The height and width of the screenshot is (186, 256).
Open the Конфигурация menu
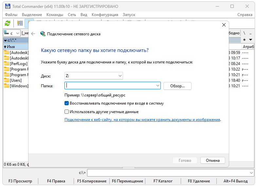click(105, 15)
